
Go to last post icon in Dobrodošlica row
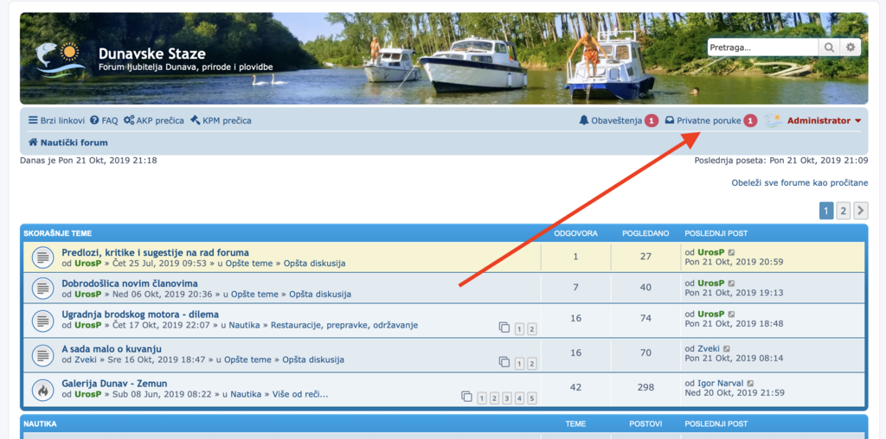click(732, 283)
